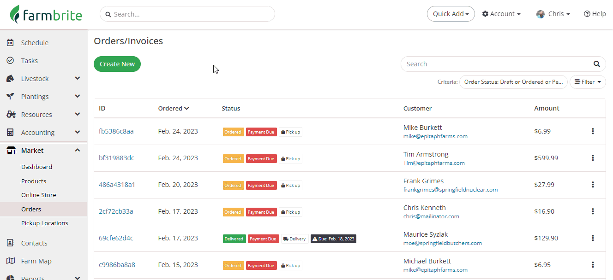613x280 pixels.
Task: Open three-dot actions for Maurice Syzlak order
Action: coord(593,238)
